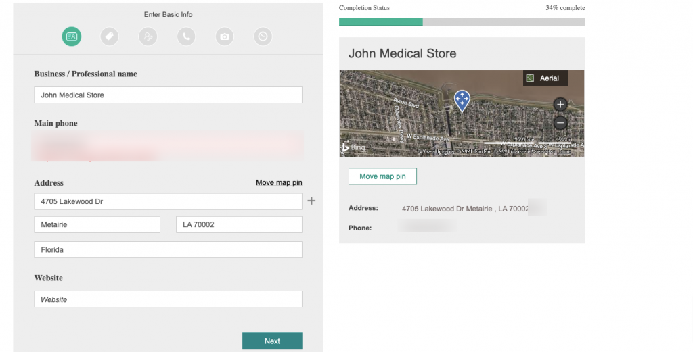Viewport: 693px width, 352px height.
Task: Open the Basic Info card step icon
Action: (72, 36)
